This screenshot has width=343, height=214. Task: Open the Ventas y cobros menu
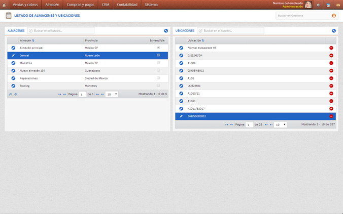(25, 5)
